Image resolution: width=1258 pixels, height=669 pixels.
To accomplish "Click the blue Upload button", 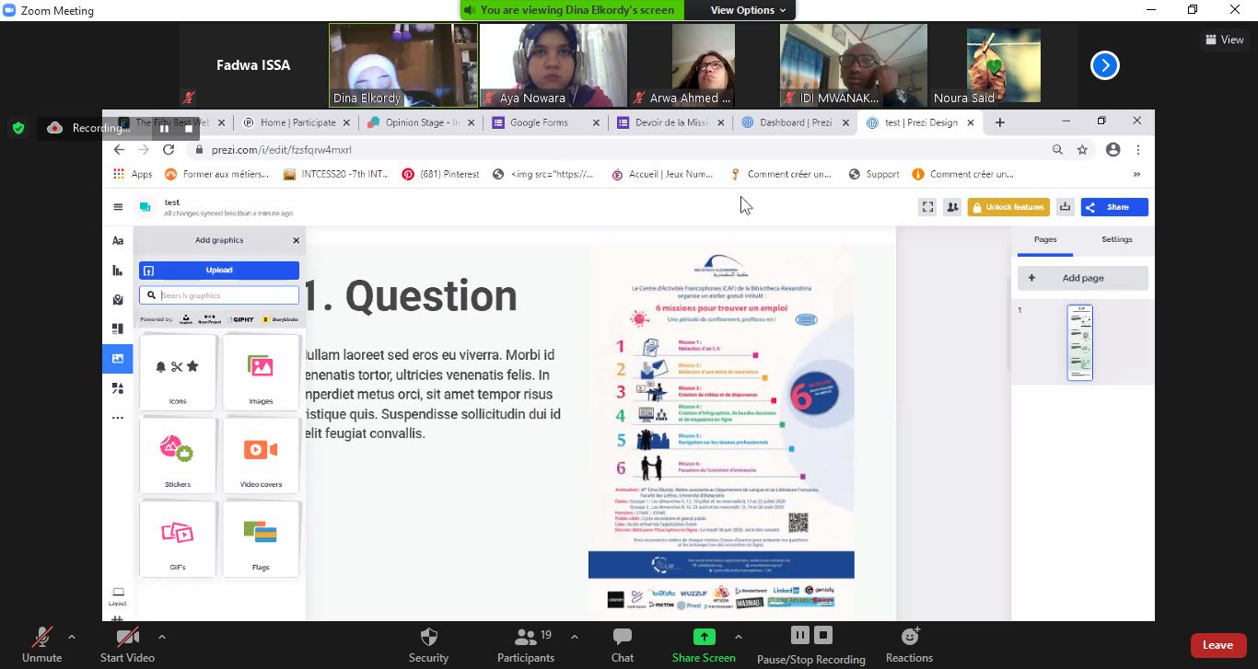I will coord(219,271).
